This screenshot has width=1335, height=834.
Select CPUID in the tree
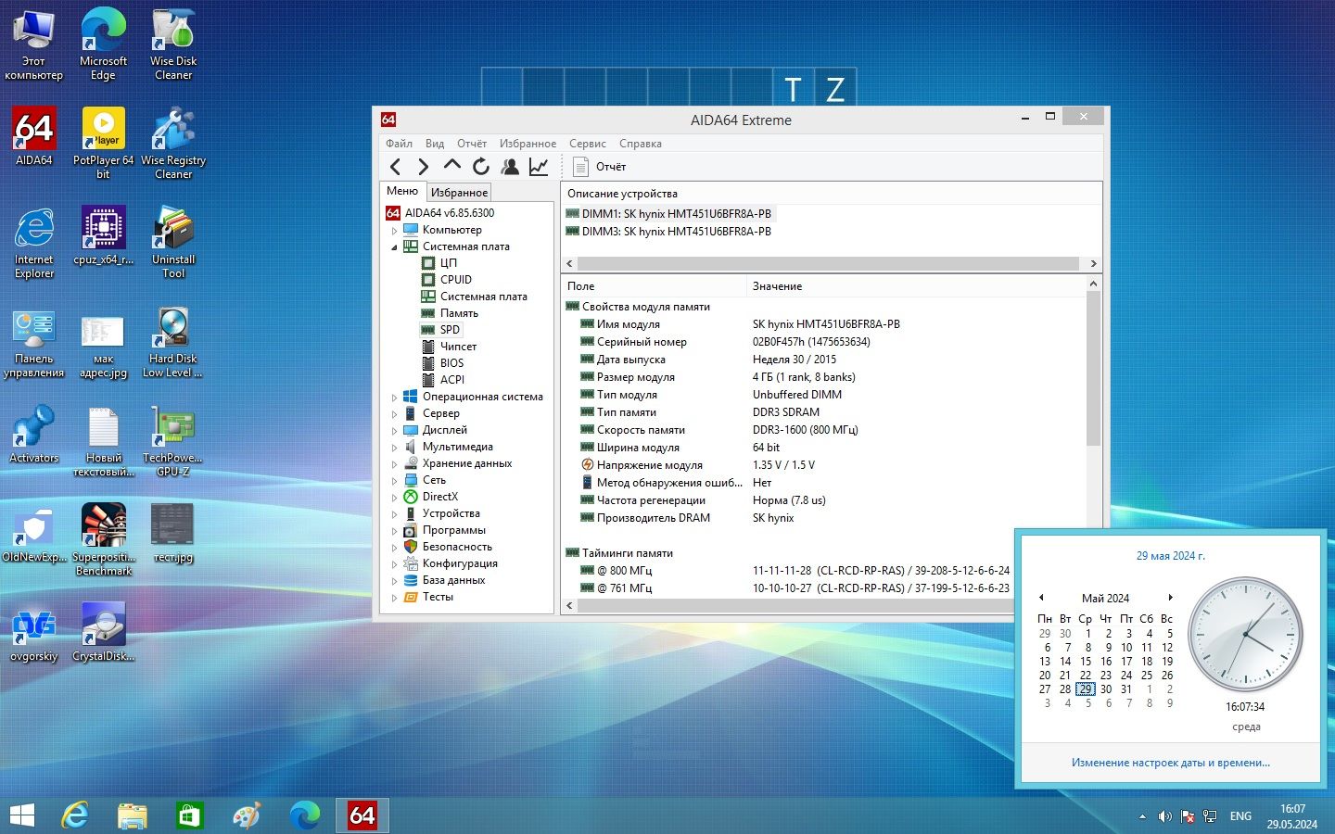coord(455,280)
